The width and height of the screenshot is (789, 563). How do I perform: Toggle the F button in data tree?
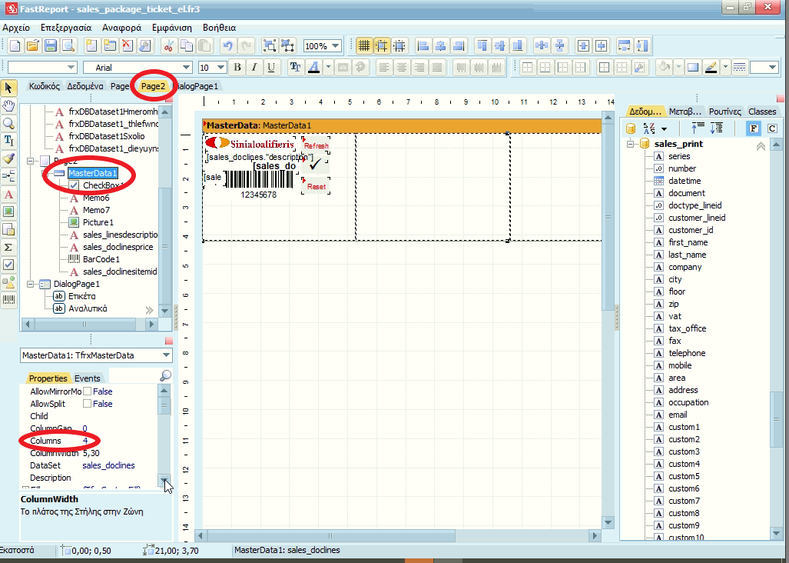(x=753, y=128)
